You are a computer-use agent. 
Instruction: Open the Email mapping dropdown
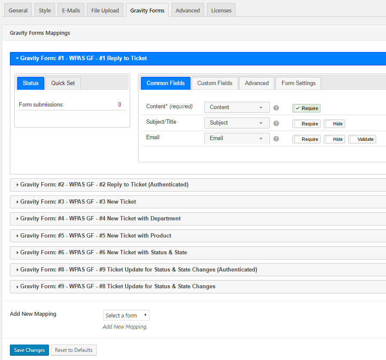(237, 138)
